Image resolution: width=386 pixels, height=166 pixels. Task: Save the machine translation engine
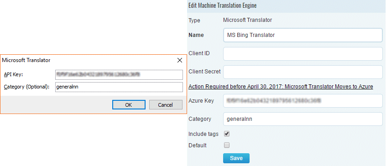(236, 158)
